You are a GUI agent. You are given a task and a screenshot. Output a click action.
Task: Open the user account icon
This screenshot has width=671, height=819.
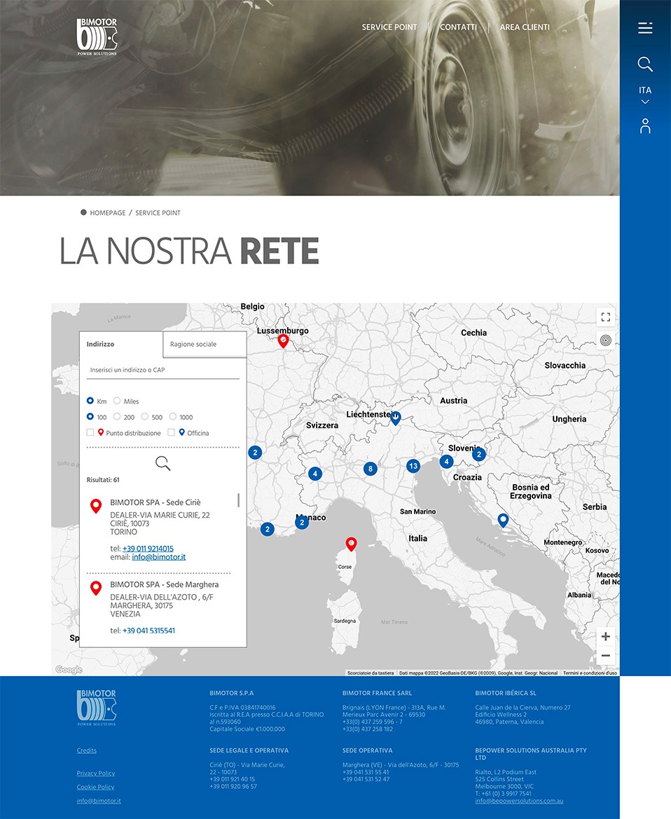(645, 126)
